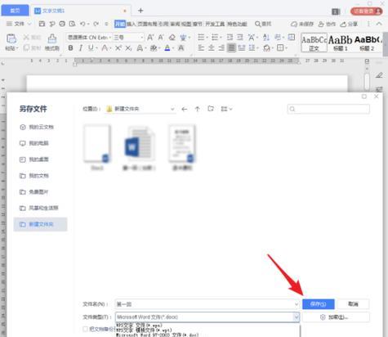Click the bulleted list icon
Image resolution: width=388 pixels, height=337 pixels.
click(x=201, y=37)
